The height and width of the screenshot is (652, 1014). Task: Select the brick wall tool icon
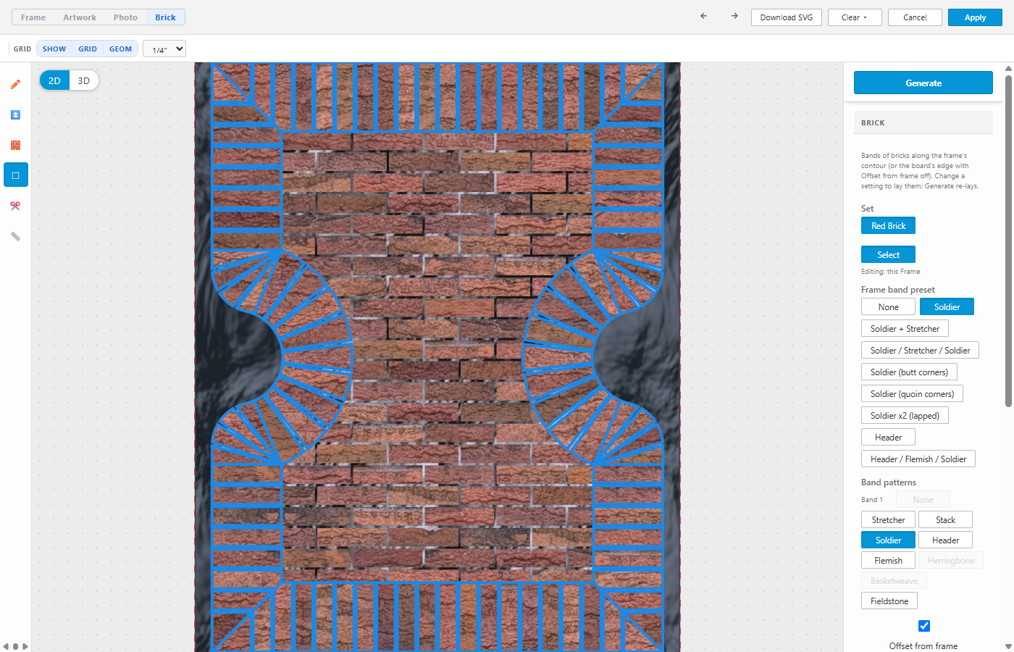(15, 145)
